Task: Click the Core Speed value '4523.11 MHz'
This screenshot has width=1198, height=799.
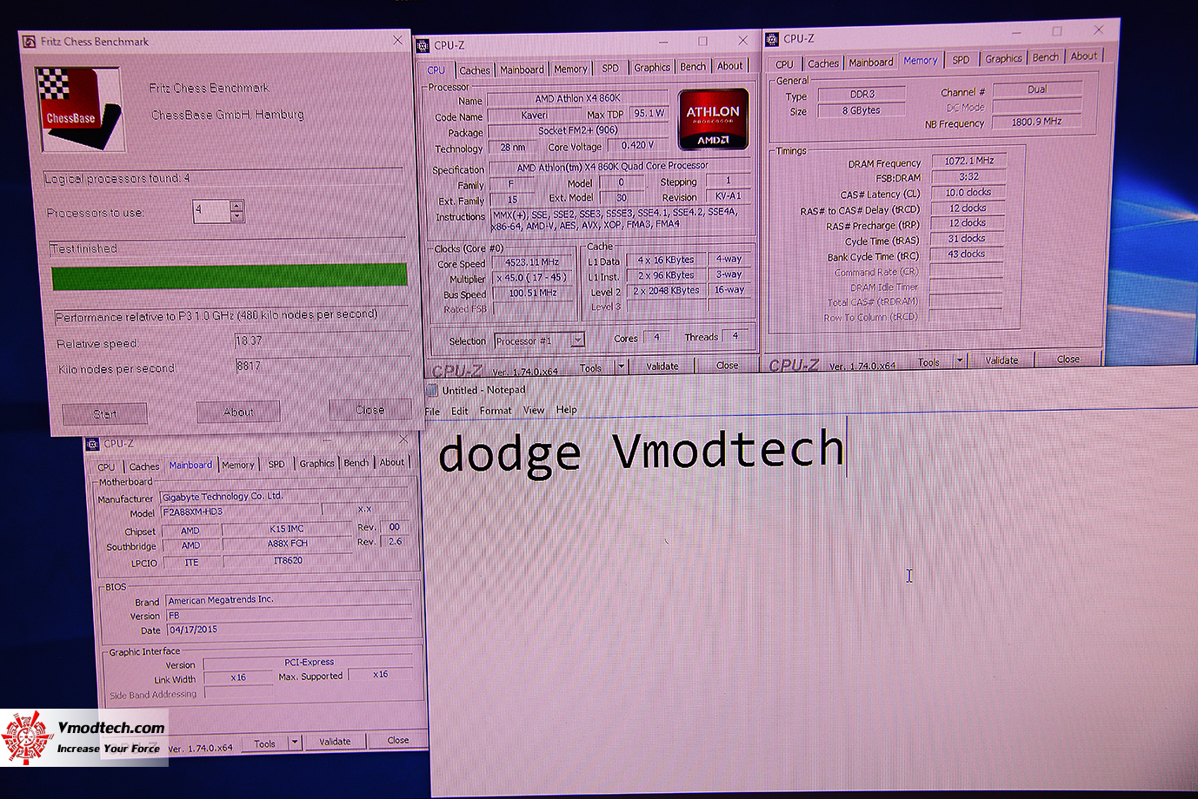Action: coord(532,262)
